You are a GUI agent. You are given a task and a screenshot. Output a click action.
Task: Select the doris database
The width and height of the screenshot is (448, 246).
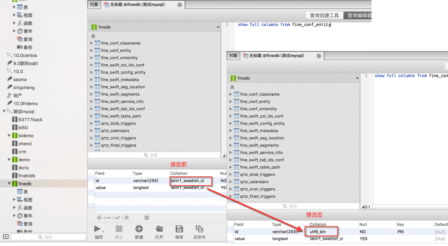point(23,168)
